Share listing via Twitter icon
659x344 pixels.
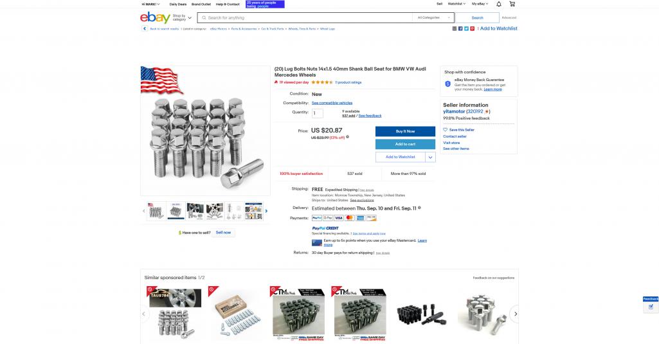[466, 28]
